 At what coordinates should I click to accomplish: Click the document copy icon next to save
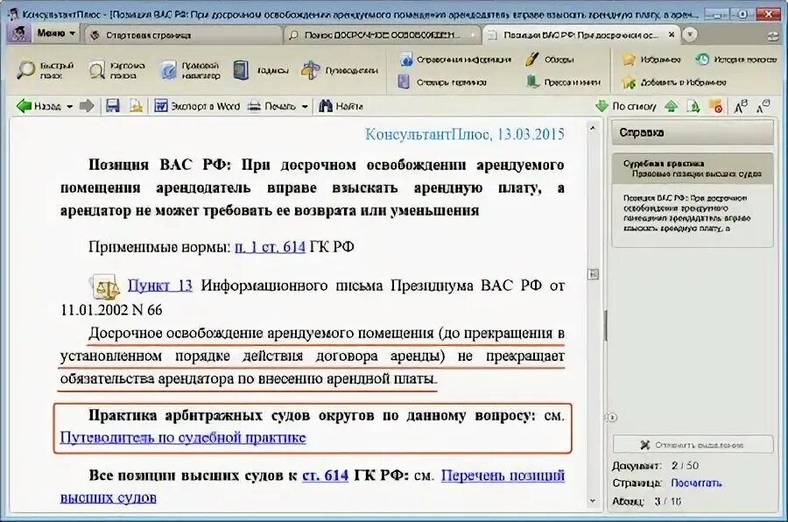137,106
